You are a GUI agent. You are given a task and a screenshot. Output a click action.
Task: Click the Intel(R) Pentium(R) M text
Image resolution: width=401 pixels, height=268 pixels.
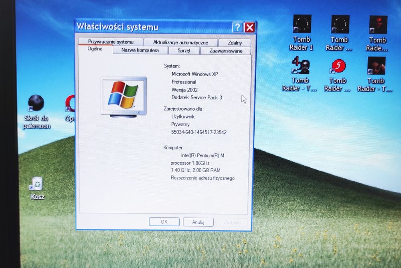[203, 155]
